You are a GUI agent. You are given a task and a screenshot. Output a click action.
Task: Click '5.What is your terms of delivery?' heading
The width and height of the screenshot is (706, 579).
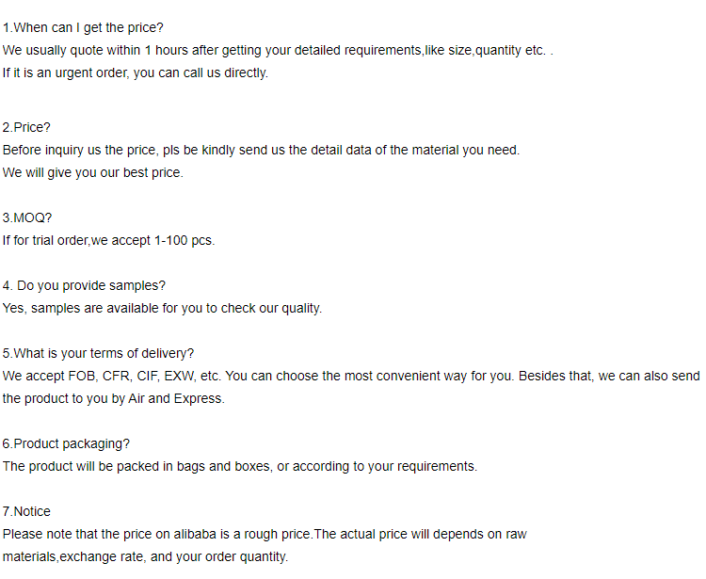coord(98,353)
